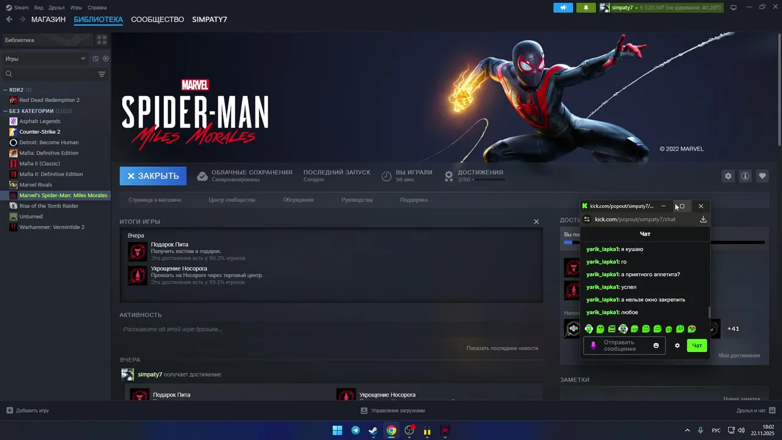Open Steam from the taskbar
Screen dimensions: 782x440
(373, 430)
